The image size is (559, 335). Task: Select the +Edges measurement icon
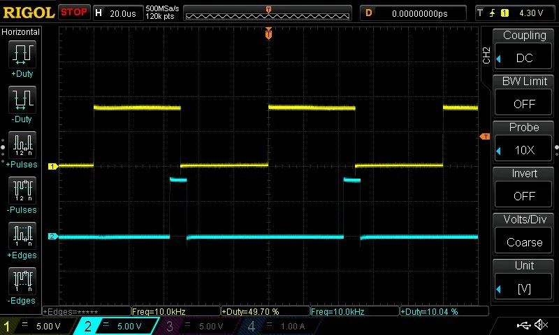click(x=22, y=236)
